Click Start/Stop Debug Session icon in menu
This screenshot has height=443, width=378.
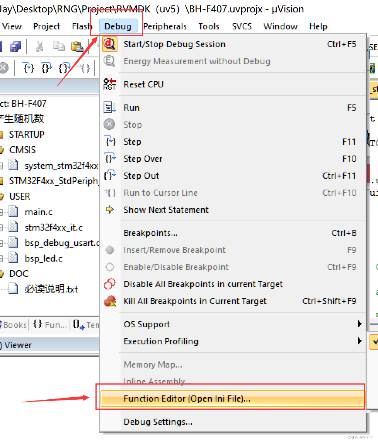click(x=109, y=44)
